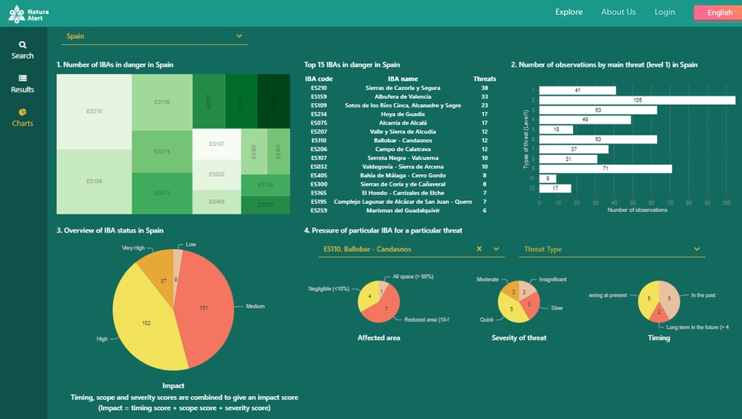Go to the Explore menu item

point(569,12)
